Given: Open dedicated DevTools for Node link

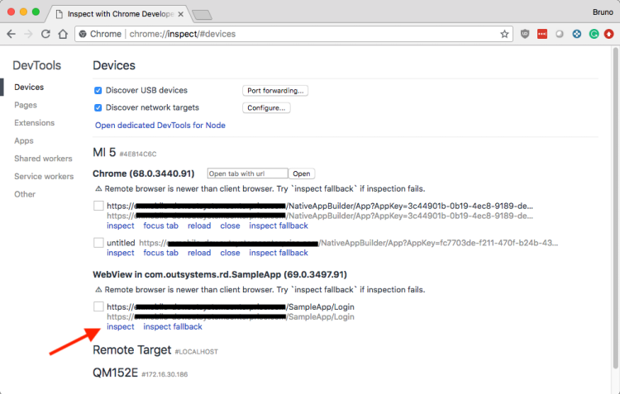Looking at the screenshot, I should pos(160,126).
